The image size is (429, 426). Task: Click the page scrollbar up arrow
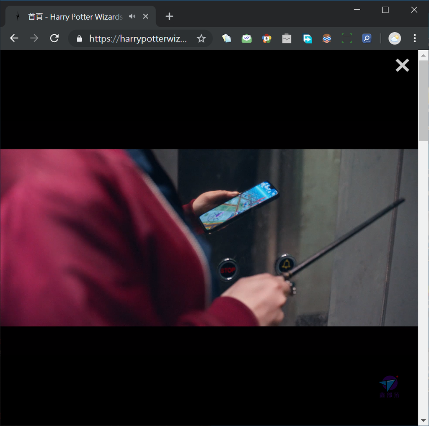[423, 56]
